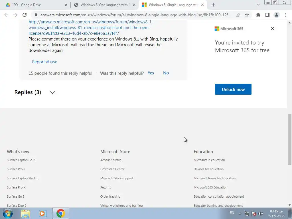Toggle the Chrome side panel icon

(x=267, y=15)
